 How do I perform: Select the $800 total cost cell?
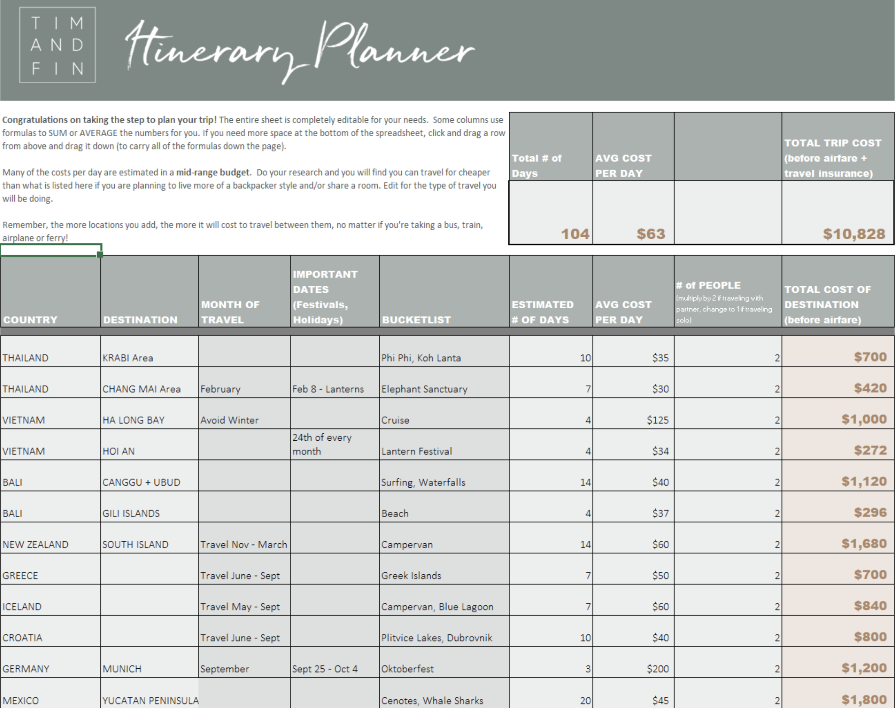tap(838, 631)
